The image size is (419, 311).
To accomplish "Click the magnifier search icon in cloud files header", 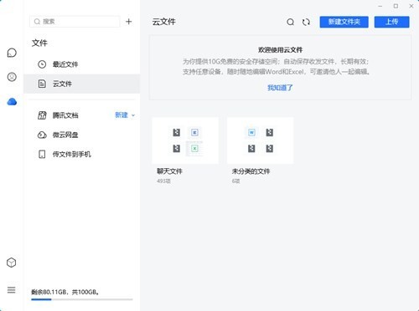I will (x=291, y=22).
